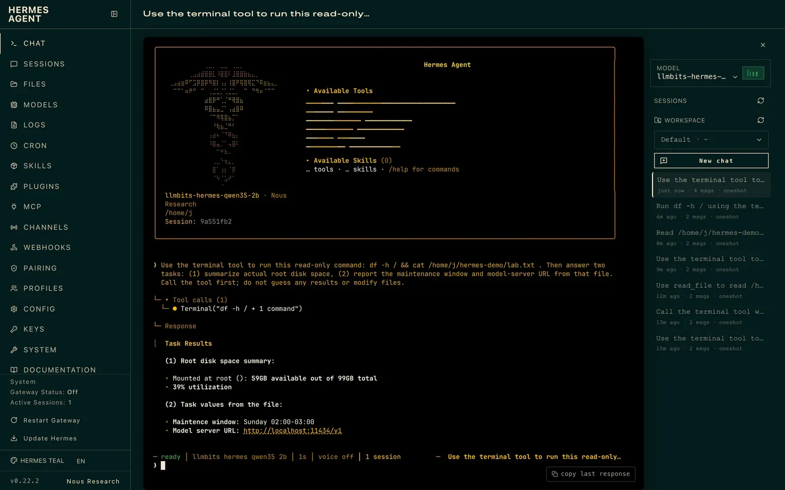The image size is (785, 490).
Task: Open the 'Use read_file to read' session
Action: pyautogui.click(x=711, y=291)
